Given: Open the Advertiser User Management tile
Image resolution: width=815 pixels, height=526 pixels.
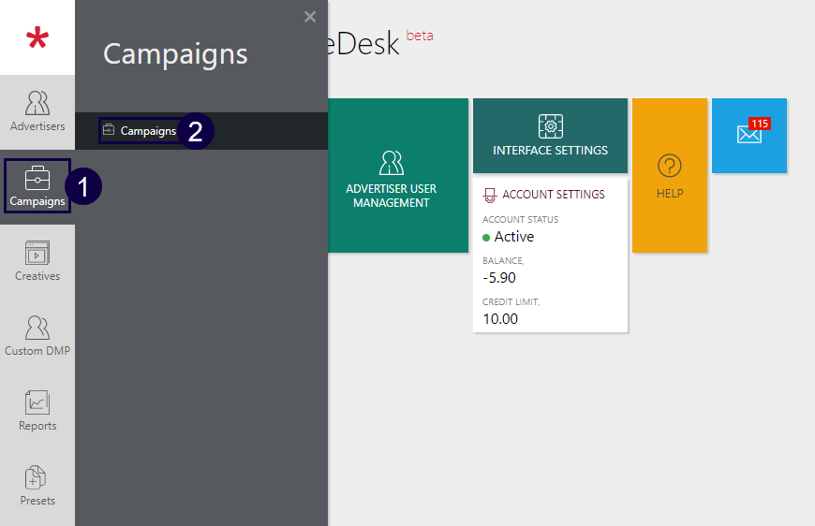Looking at the screenshot, I should click(392, 176).
